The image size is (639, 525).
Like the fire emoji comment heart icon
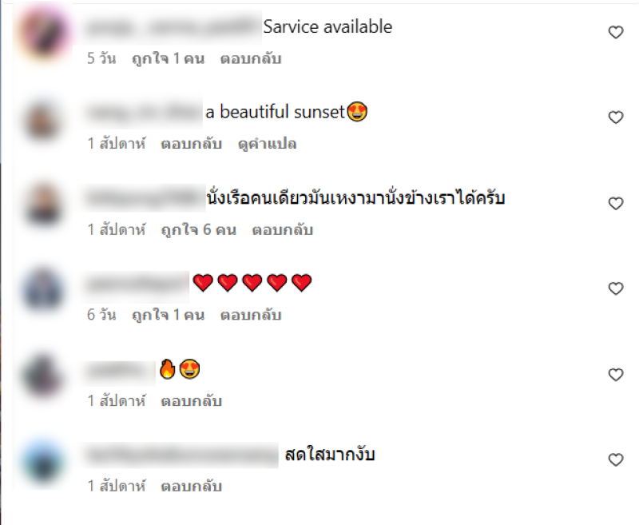pos(616,375)
